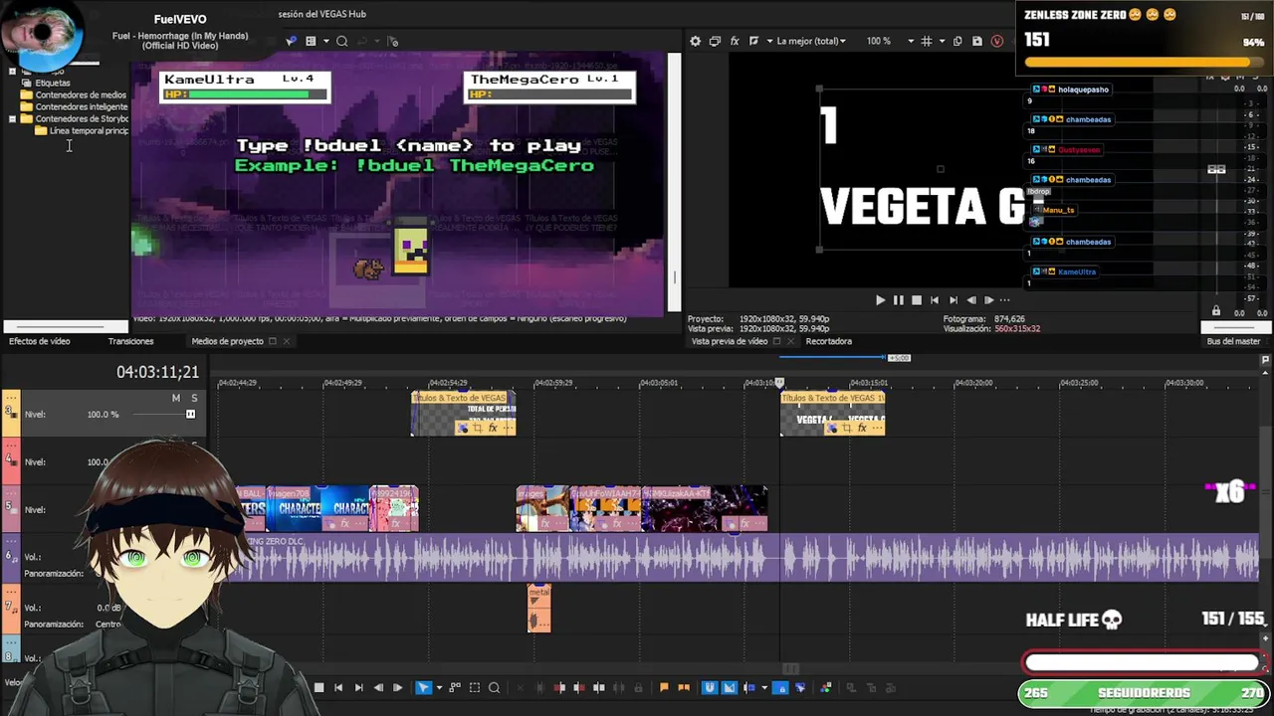This screenshot has height=716, width=1274.
Task: Open pan/crop on first Títulos & Texto clip
Action: (477, 428)
